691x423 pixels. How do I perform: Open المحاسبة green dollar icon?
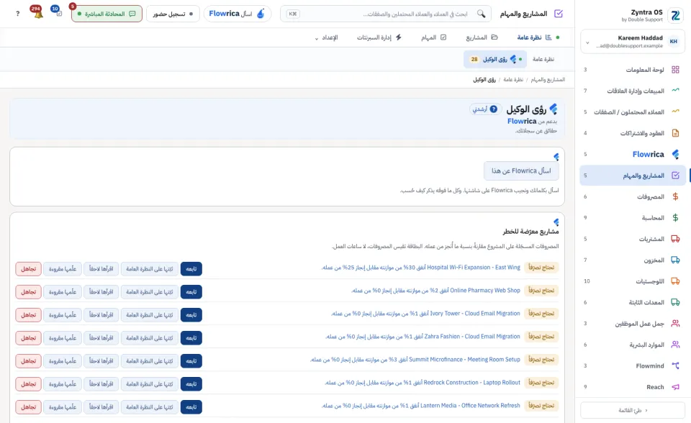675,218
